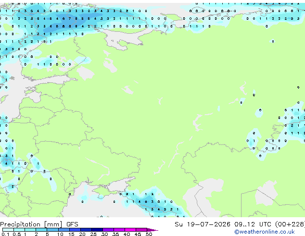Click the 2–5 mm legend swatch
305x236 pixels.
click(41, 230)
